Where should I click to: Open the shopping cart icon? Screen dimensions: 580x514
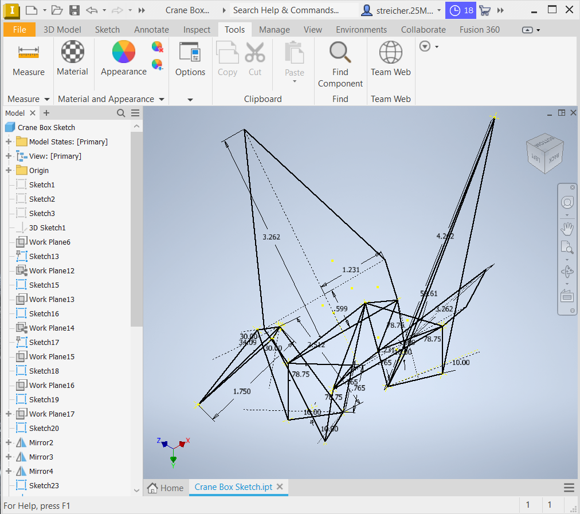coord(484,10)
